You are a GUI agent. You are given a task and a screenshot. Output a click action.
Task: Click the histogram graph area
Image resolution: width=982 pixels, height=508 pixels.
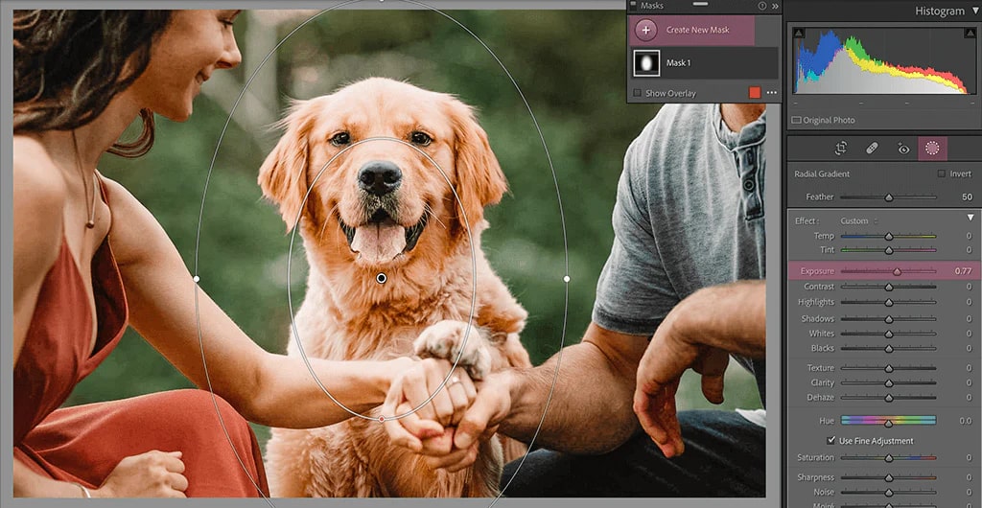[884, 60]
